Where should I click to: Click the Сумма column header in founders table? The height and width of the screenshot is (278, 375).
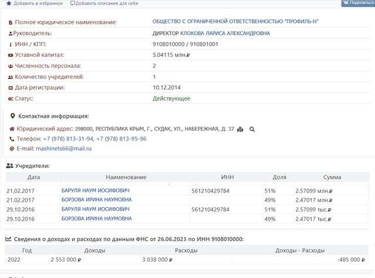(x=332, y=177)
